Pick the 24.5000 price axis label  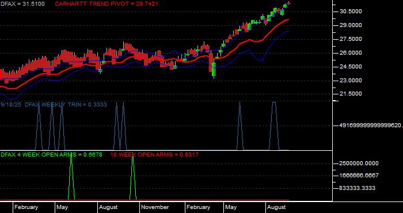(x=351, y=67)
